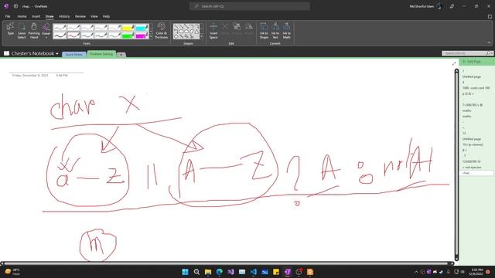Select the triangle shape in Shapes gallery
Screen dimensions: 495x278
[196, 32]
